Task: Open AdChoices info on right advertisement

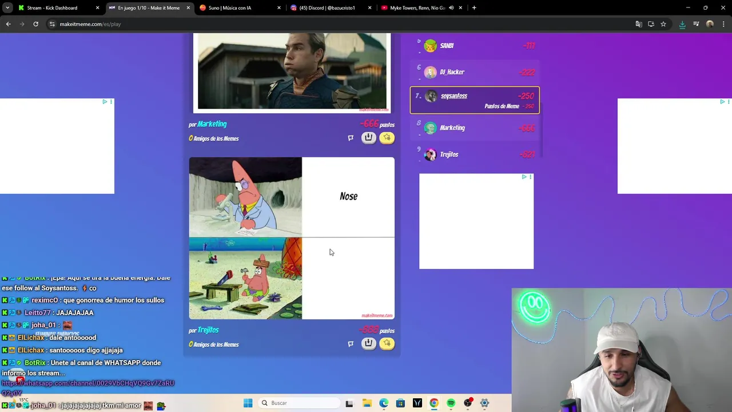Action: coord(722,102)
